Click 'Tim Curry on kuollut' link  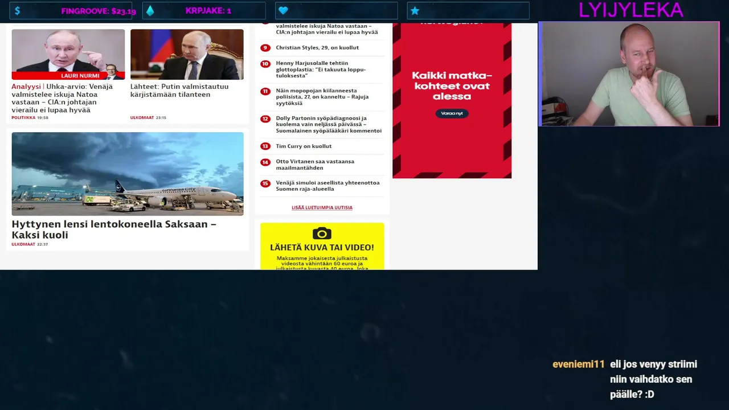click(304, 146)
